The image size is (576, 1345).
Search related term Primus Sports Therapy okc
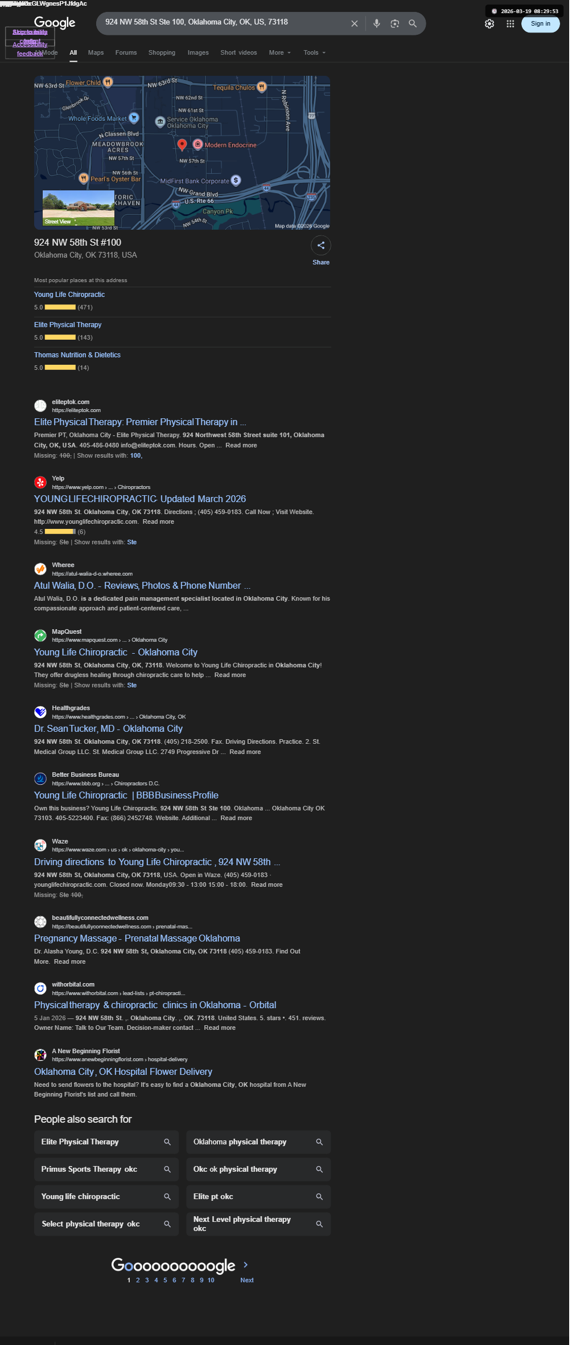click(106, 1169)
